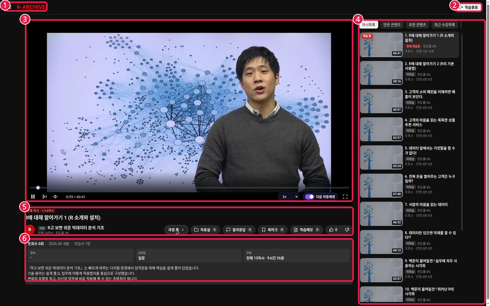Click the 난이도 입문 difficulty box
The width and height of the screenshot is (490, 306).
click(189, 255)
